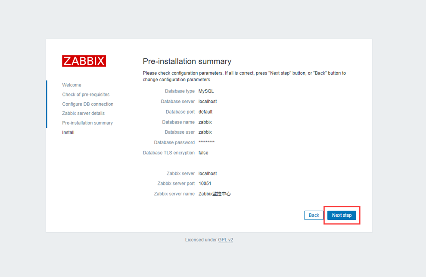The width and height of the screenshot is (426, 277).
Task: Open the GPL v2 license link
Action: (x=226, y=240)
